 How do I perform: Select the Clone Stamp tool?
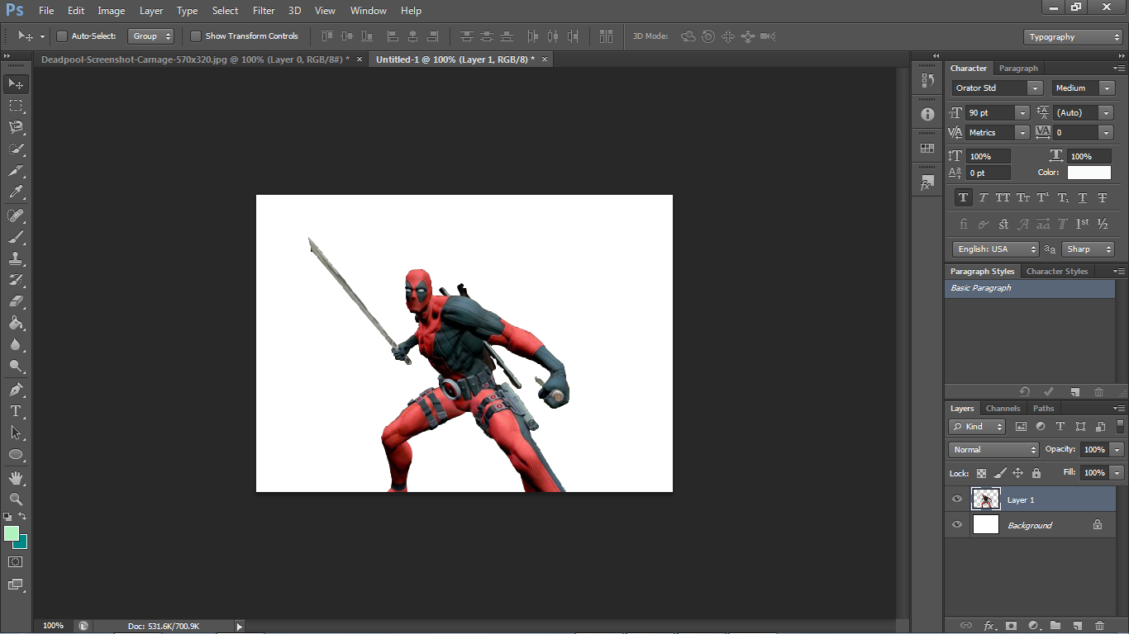pyautogui.click(x=16, y=258)
